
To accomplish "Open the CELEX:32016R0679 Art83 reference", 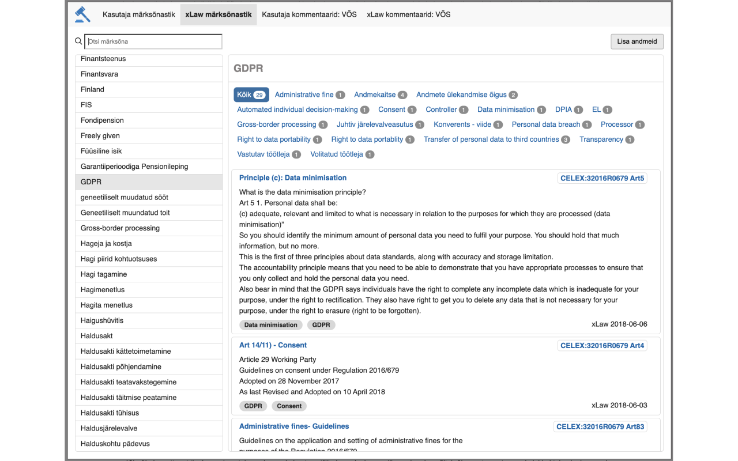I will 600,427.
